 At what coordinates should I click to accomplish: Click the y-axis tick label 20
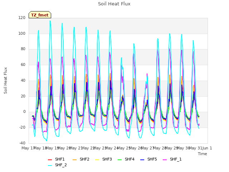(x=23, y=96)
